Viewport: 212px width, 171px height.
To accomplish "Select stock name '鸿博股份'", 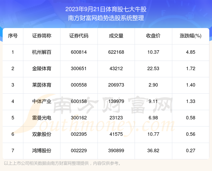I will [42, 151].
